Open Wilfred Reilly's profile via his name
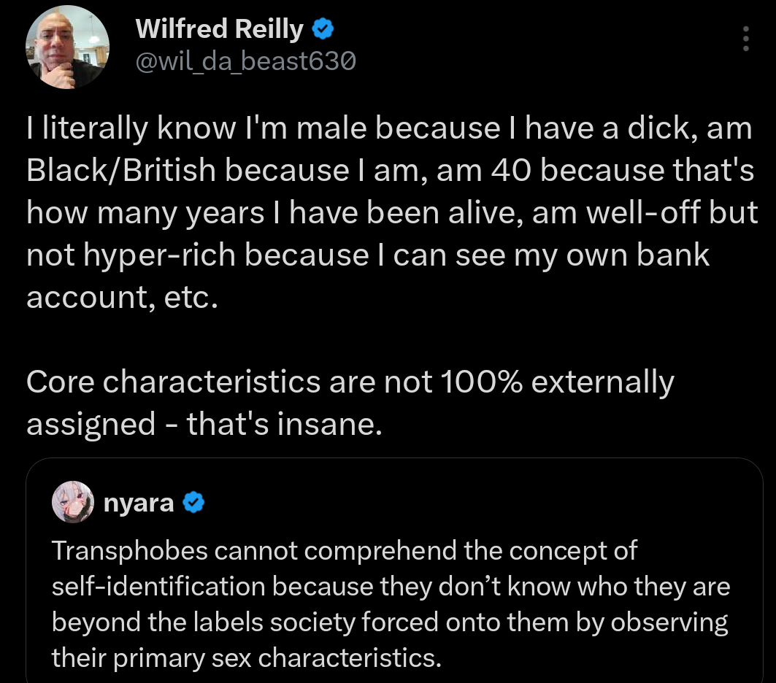The width and height of the screenshot is (776, 683). click(219, 28)
